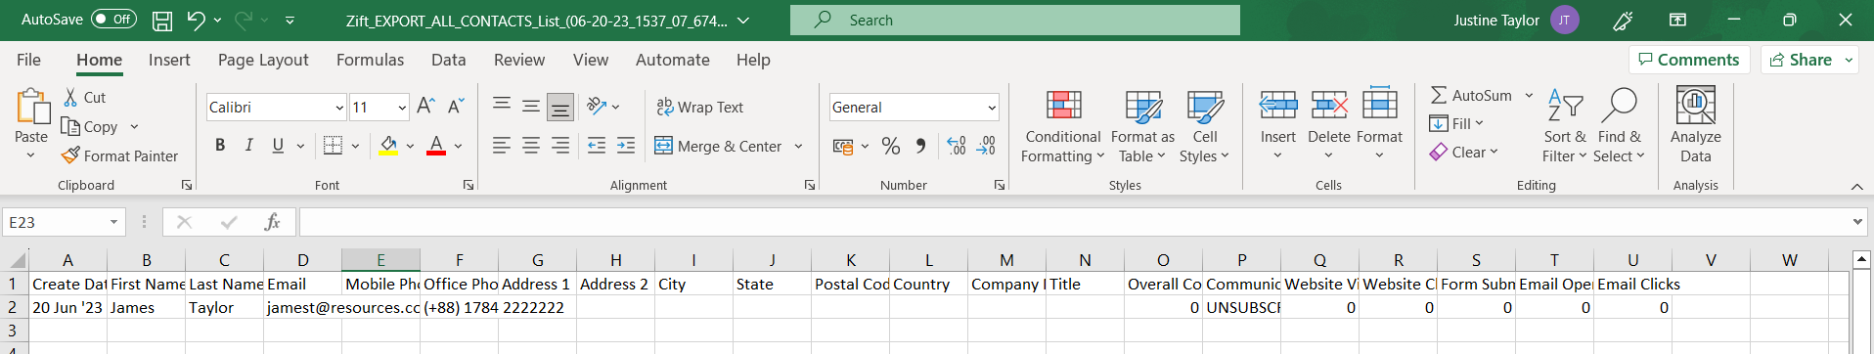1874x354 pixels.
Task: Open Conditional Formatting menu
Action: 1063,126
